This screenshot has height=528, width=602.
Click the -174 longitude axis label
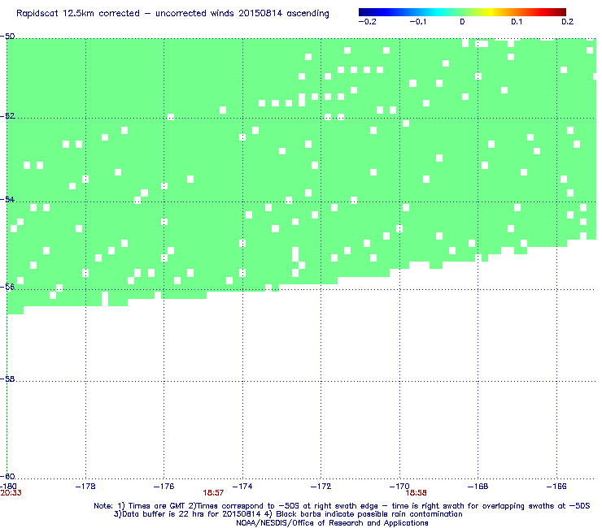(x=242, y=487)
